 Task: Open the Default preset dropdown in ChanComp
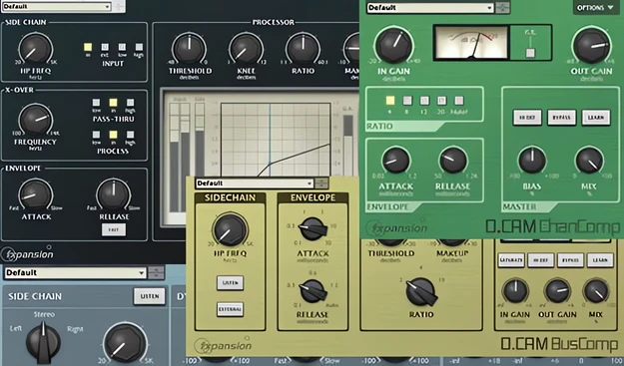click(430, 8)
